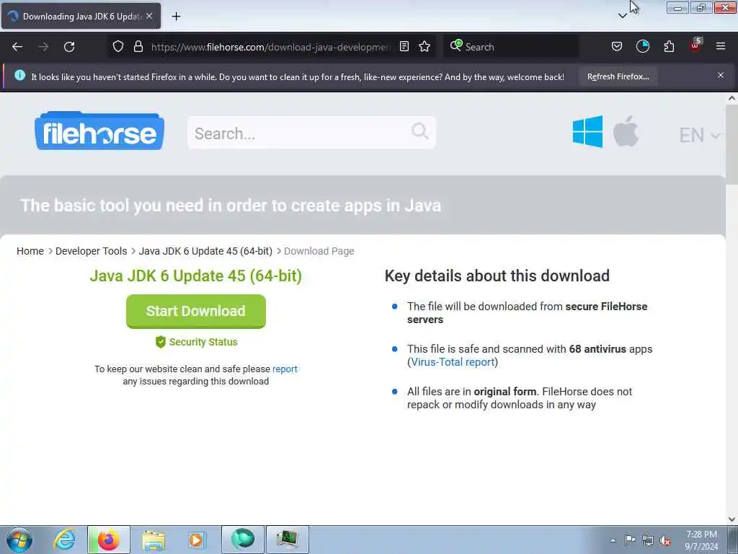Select the Downloading Java JDK 6 tab
738x554 pixels.
[81, 16]
